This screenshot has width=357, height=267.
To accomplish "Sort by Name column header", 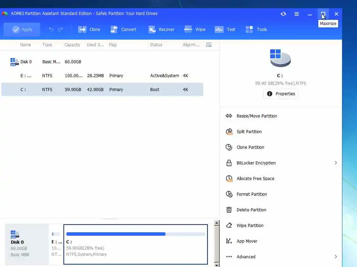I will tap(25, 45).
